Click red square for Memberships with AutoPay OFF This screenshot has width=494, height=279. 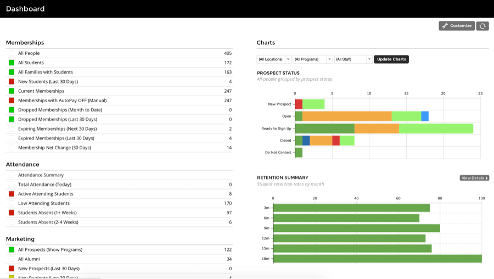[x=12, y=101]
